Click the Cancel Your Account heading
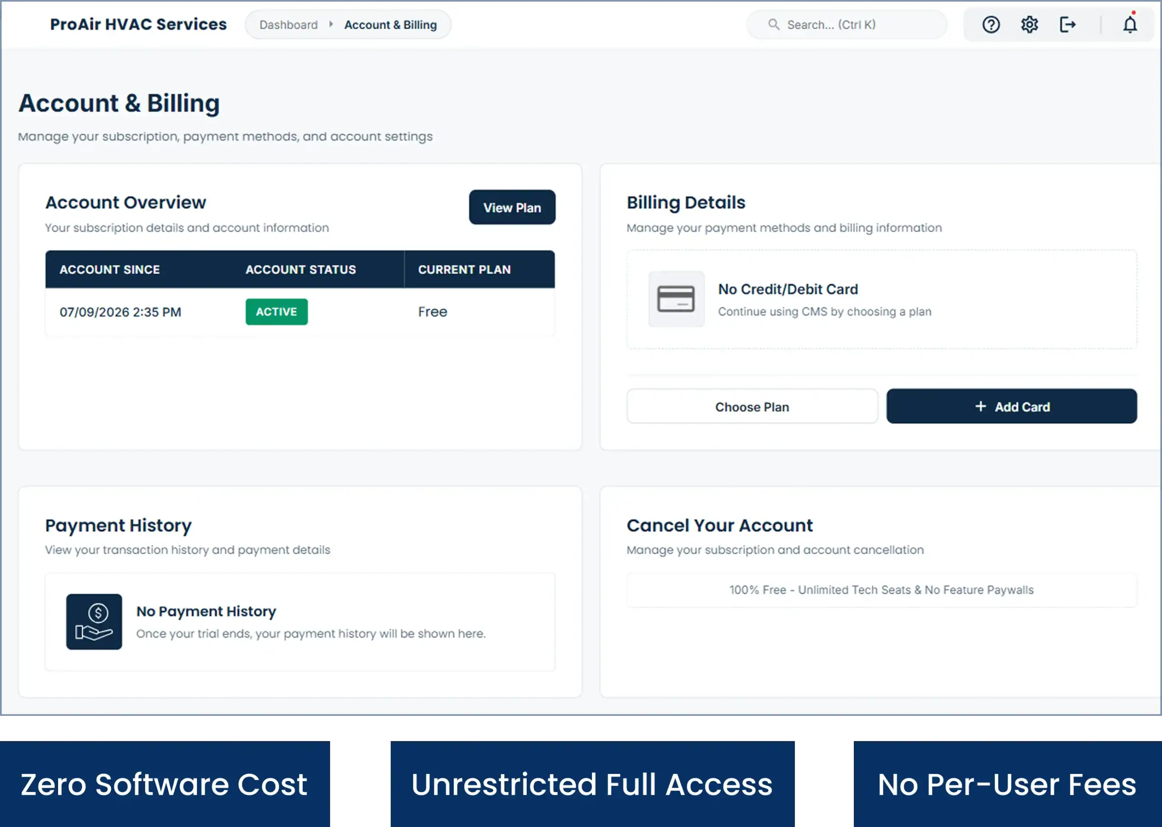Image resolution: width=1162 pixels, height=827 pixels. pos(719,525)
